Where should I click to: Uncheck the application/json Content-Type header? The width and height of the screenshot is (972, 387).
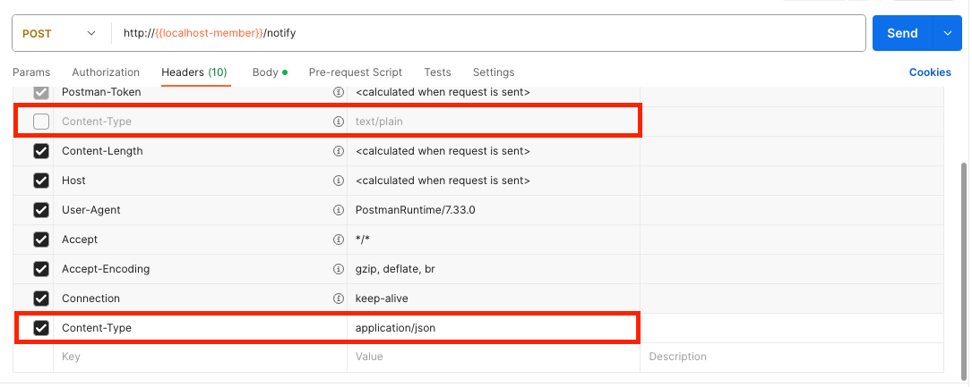(41, 328)
